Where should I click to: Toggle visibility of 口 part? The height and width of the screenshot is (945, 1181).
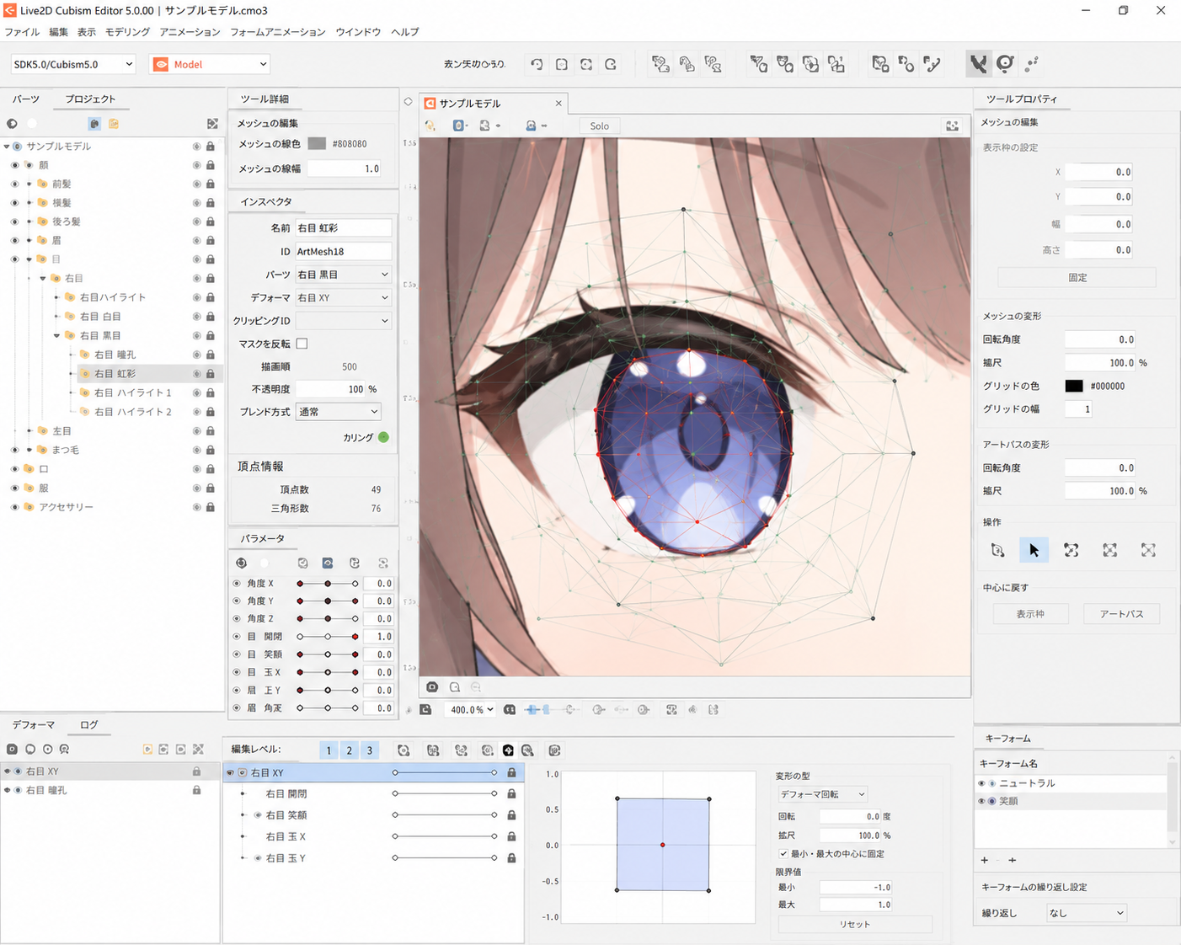(14, 469)
